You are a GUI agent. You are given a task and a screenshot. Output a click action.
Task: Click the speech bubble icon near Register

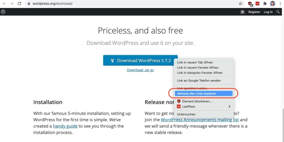click(x=242, y=12)
